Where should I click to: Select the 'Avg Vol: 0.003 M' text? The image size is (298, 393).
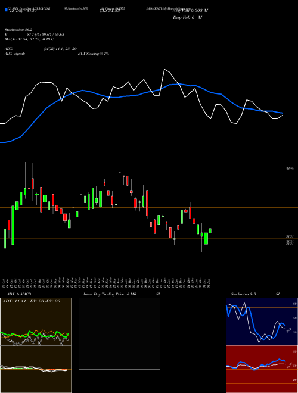click(190, 11)
